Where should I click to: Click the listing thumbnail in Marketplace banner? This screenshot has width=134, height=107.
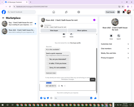click(42, 26)
